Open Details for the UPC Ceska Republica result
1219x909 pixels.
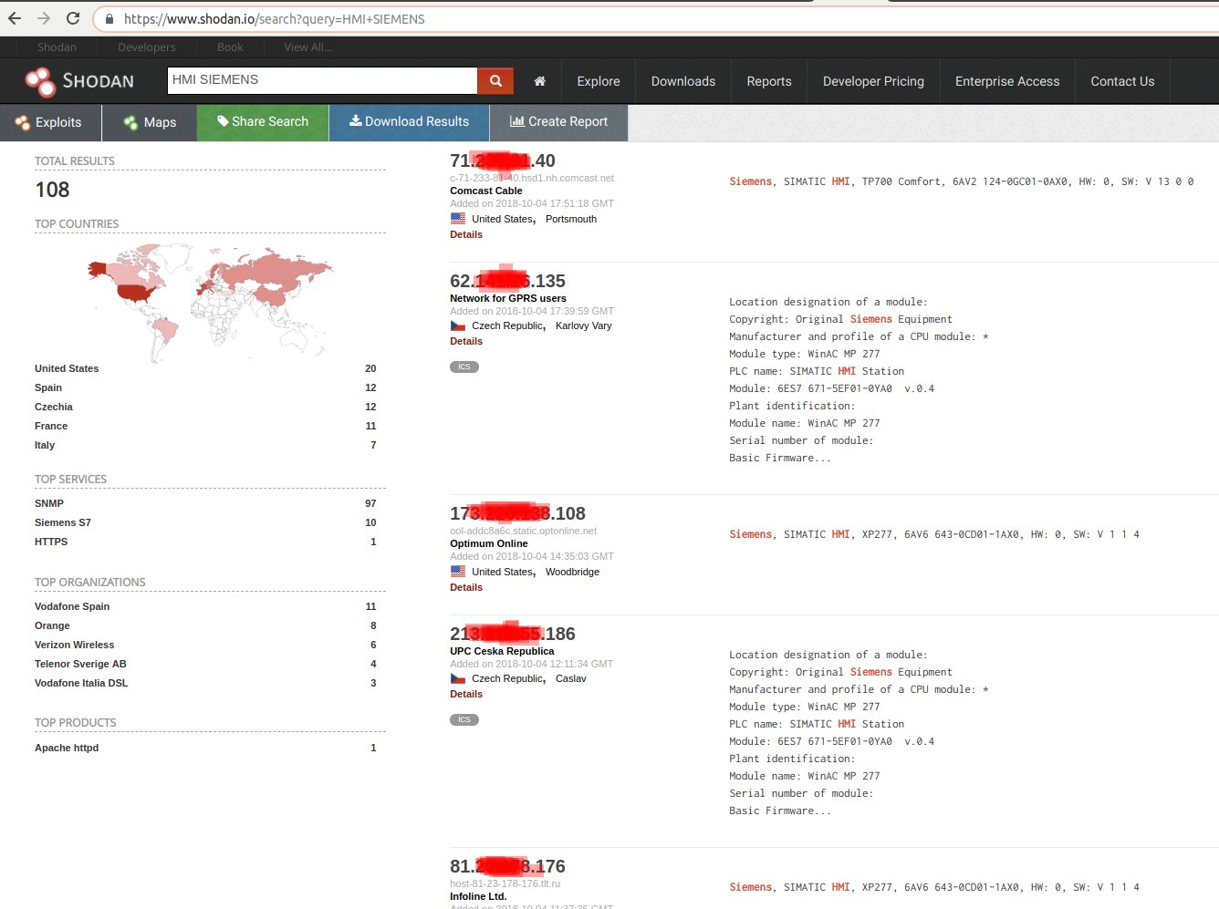coord(466,694)
